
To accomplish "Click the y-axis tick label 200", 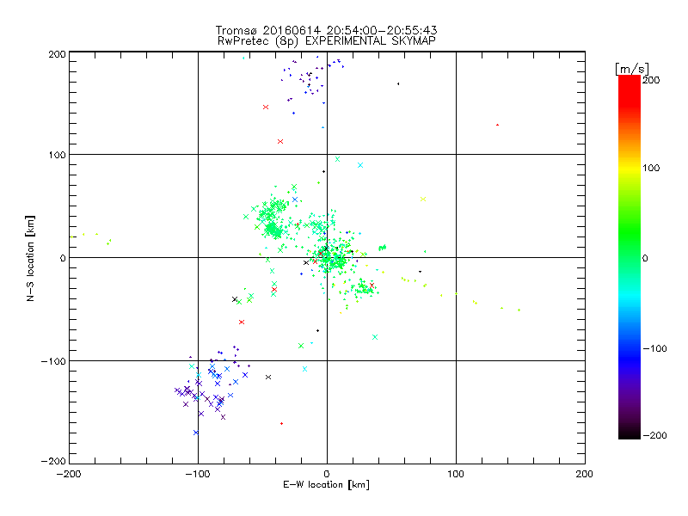I will (57, 54).
